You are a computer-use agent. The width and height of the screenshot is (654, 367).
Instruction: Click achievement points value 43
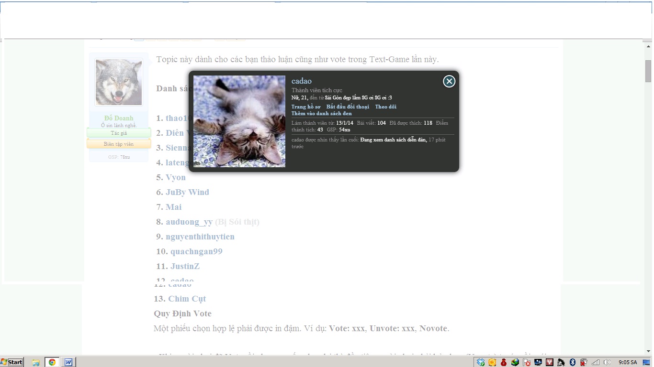[320, 130]
